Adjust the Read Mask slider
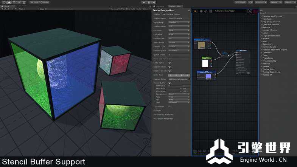Screen dimensions: 297x167 pos(175,88)
